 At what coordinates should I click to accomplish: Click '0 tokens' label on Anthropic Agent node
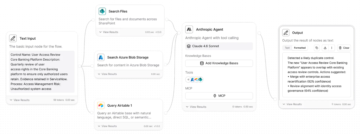click(x=237, y=107)
